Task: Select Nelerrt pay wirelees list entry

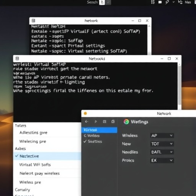Action: 39,173
